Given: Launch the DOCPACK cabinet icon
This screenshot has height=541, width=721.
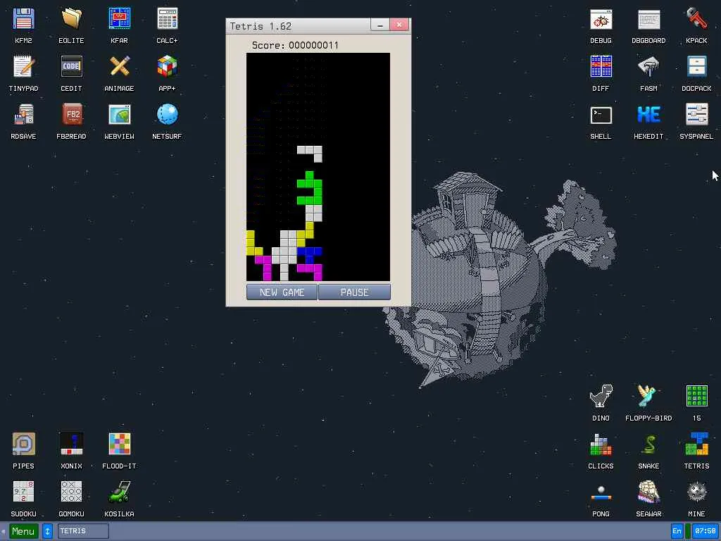Looking at the screenshot, I should (696, 67).
